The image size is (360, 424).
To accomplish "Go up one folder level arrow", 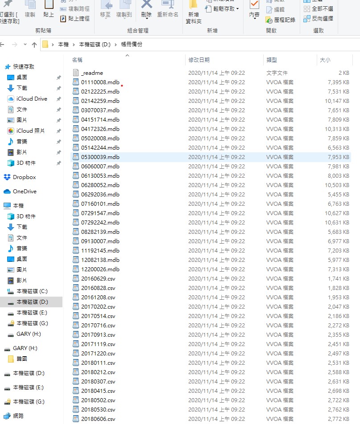I will pos(34,45).
